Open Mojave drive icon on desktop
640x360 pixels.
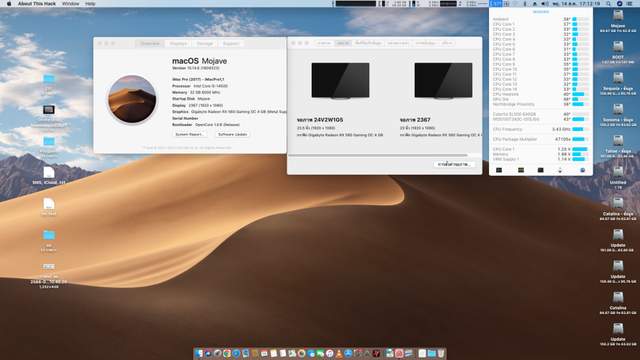coord(618,15)
